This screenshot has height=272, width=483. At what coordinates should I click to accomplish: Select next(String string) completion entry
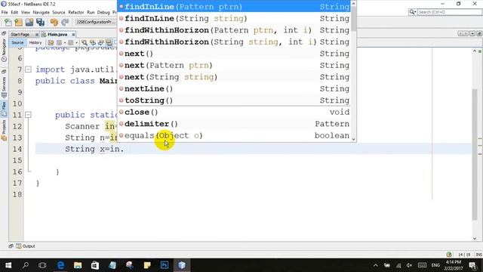click(234, 77)
